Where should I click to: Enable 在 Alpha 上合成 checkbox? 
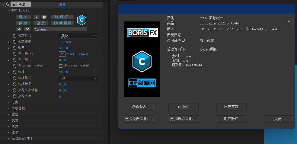pos(61,66)
